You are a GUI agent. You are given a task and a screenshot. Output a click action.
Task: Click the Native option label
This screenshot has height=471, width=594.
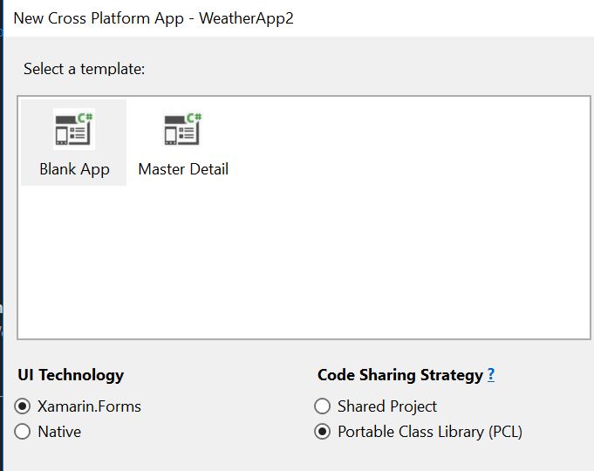59,432
